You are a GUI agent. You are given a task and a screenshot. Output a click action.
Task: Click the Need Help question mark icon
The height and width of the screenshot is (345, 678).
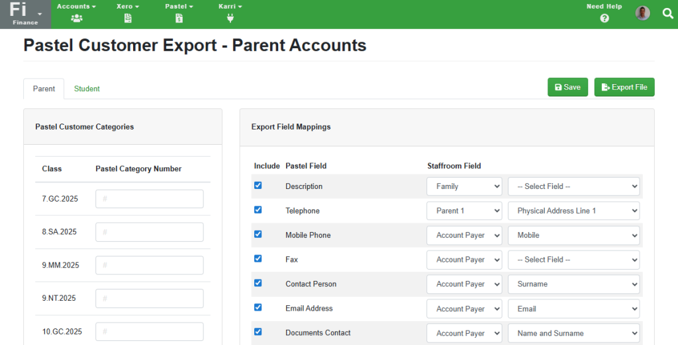point(605,18)
